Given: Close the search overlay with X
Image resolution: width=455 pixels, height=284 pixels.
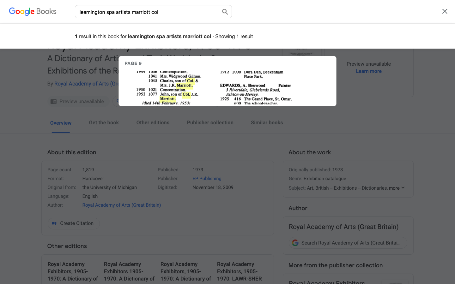Looking at the screenshot, I should pos(445,12).
